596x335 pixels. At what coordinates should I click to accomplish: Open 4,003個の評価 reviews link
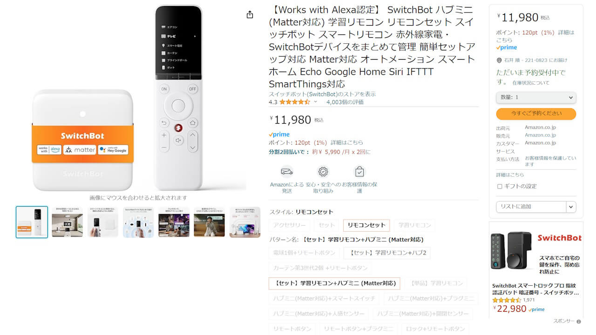(x=345, y=102)
